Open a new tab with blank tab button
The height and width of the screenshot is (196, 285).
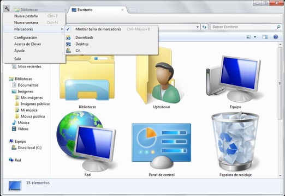(132, 10)
